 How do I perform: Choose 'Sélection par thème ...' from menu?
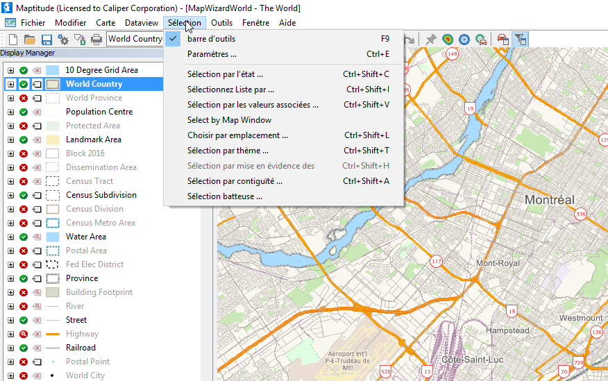point(228,151)
